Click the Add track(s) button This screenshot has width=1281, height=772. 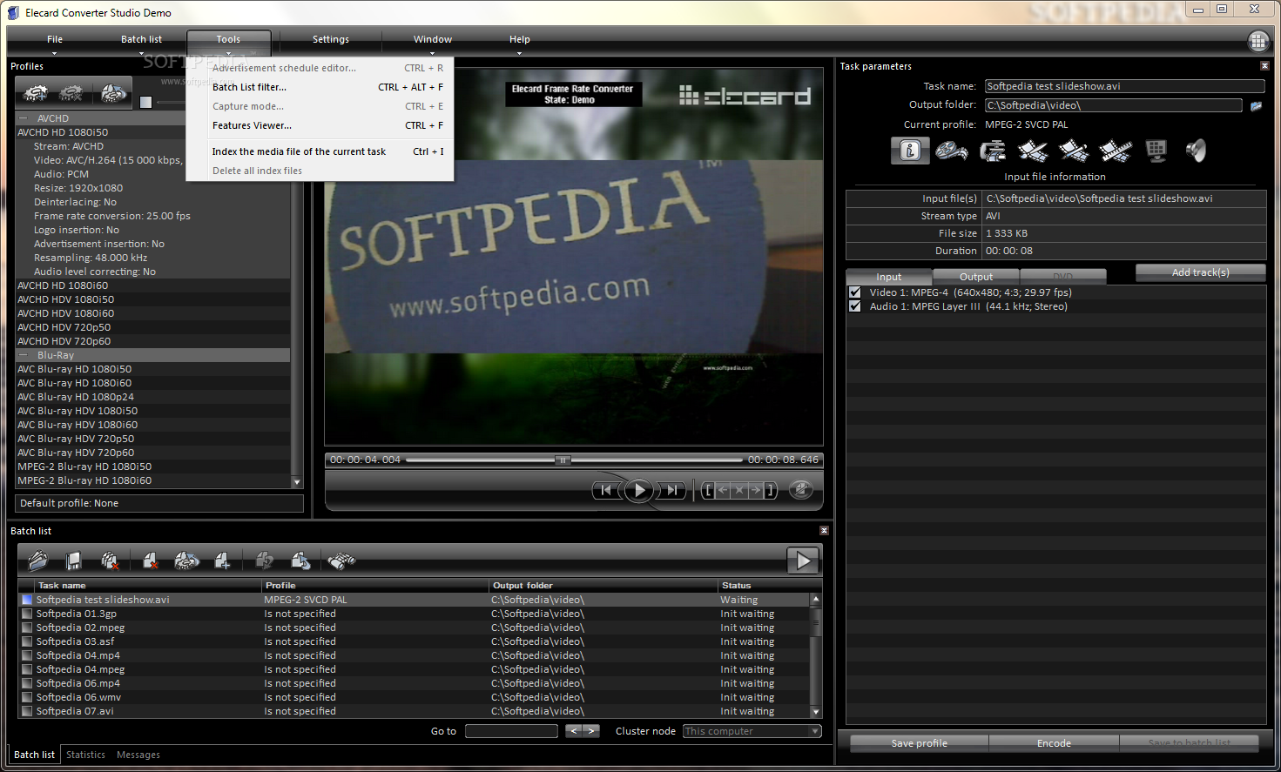[x=1200, y=272]
